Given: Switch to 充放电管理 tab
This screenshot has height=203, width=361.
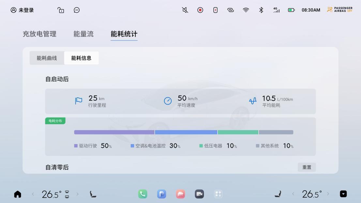Looking at the screenshot, I should [39, 34].
